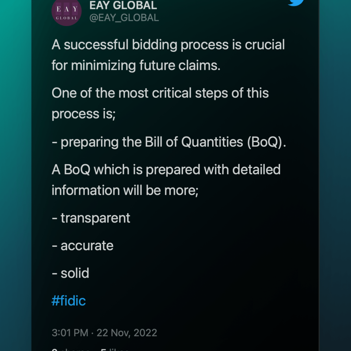Screen dimensions: 351x351
Task: Click the 22 Nov, 2022 date
Action: pyautogui.click(x=127, y=332)
